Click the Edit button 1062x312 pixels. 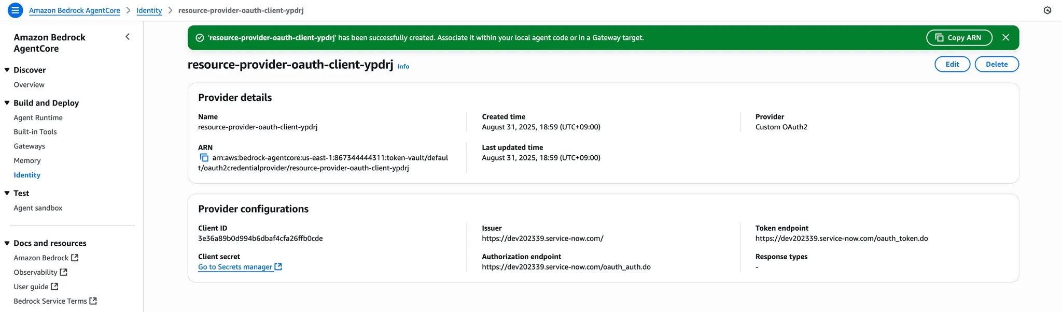pyautogui.click(x=952, y=64)
